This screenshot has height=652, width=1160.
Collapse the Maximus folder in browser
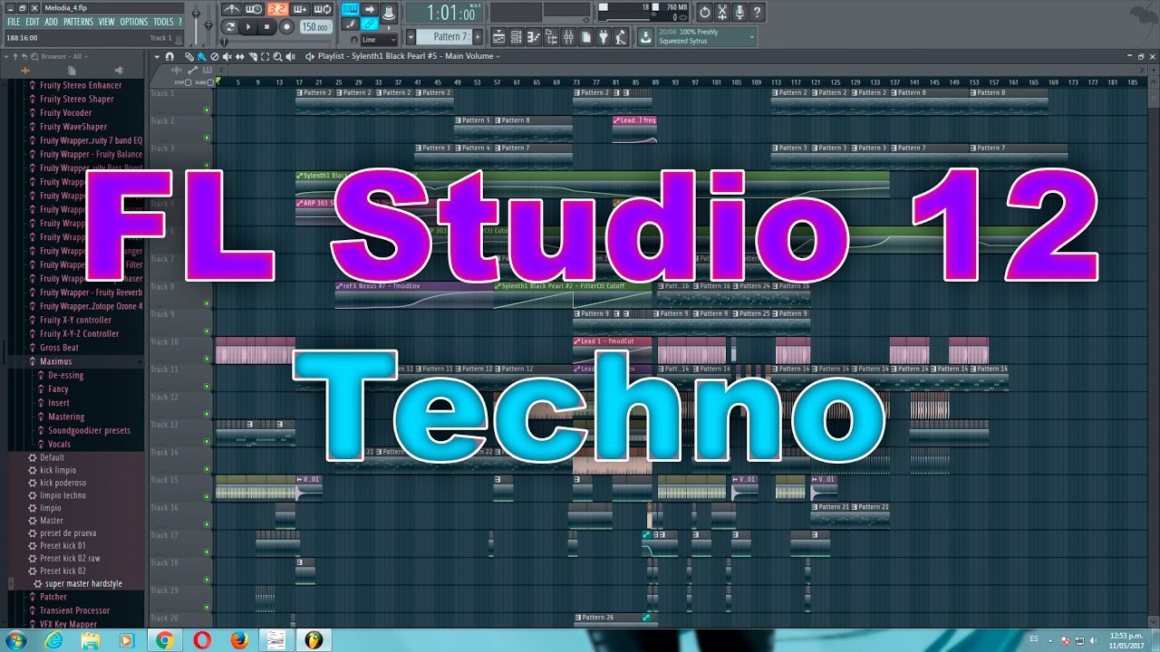(56, 361)
